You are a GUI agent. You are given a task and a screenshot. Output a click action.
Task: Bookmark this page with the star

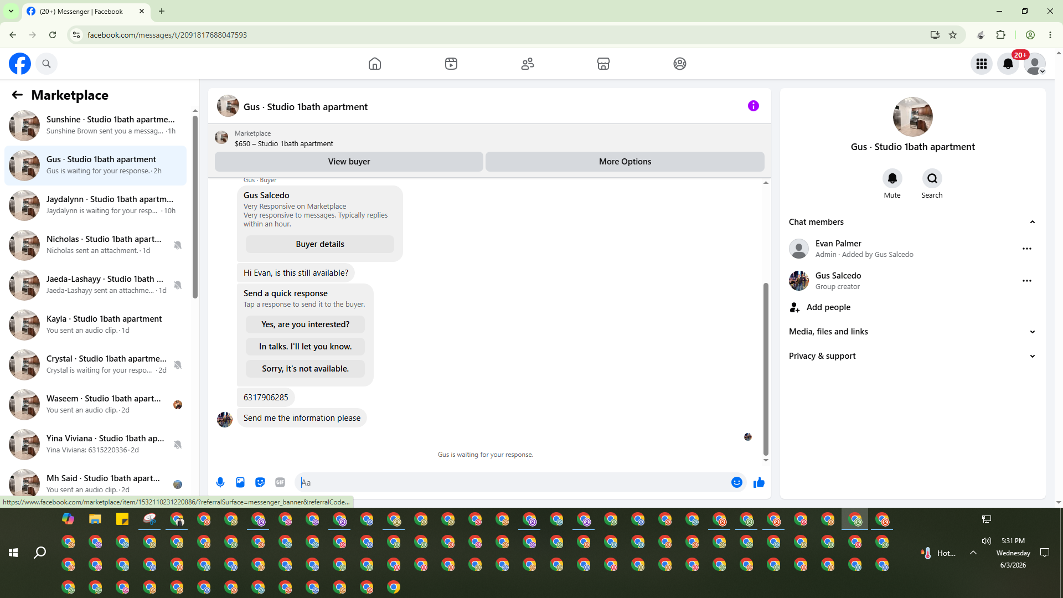pos(953,35)
